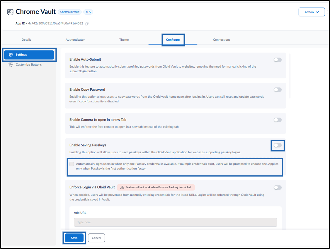This screenshot has width=330, height=249.
Task: Open the Action dropdown
Action: click(312, 12)
